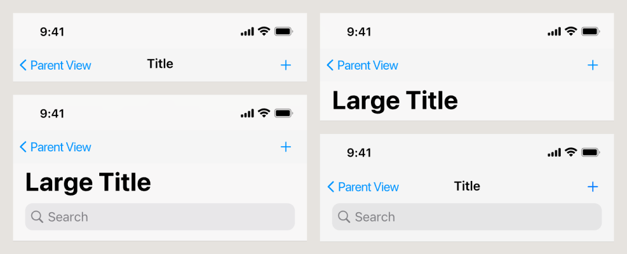Click the magnifier icon in the bottom-right search field
Image resolution: width=627 pixels, height=254 pixels.
(344, 217)
